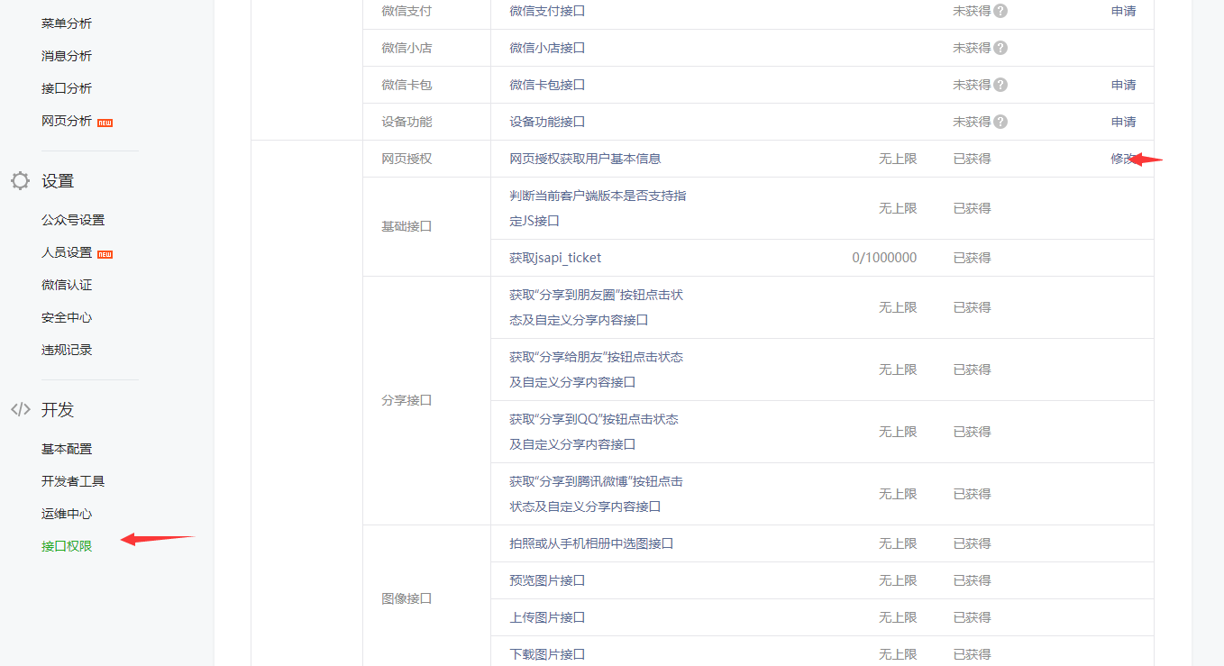Click the 开发 code bracket icon
Image resolution: width=1224 pixels, height=666 pixels.
(x=21, y=410)
